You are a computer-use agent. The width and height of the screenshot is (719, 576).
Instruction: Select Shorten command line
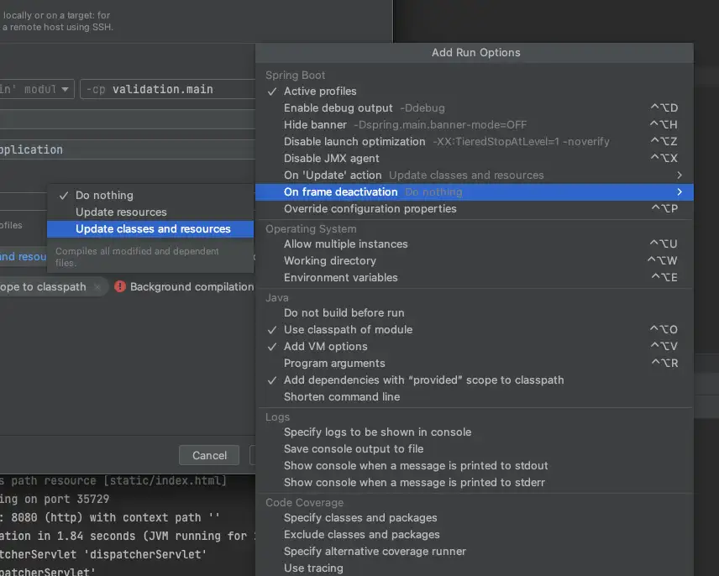475,397
